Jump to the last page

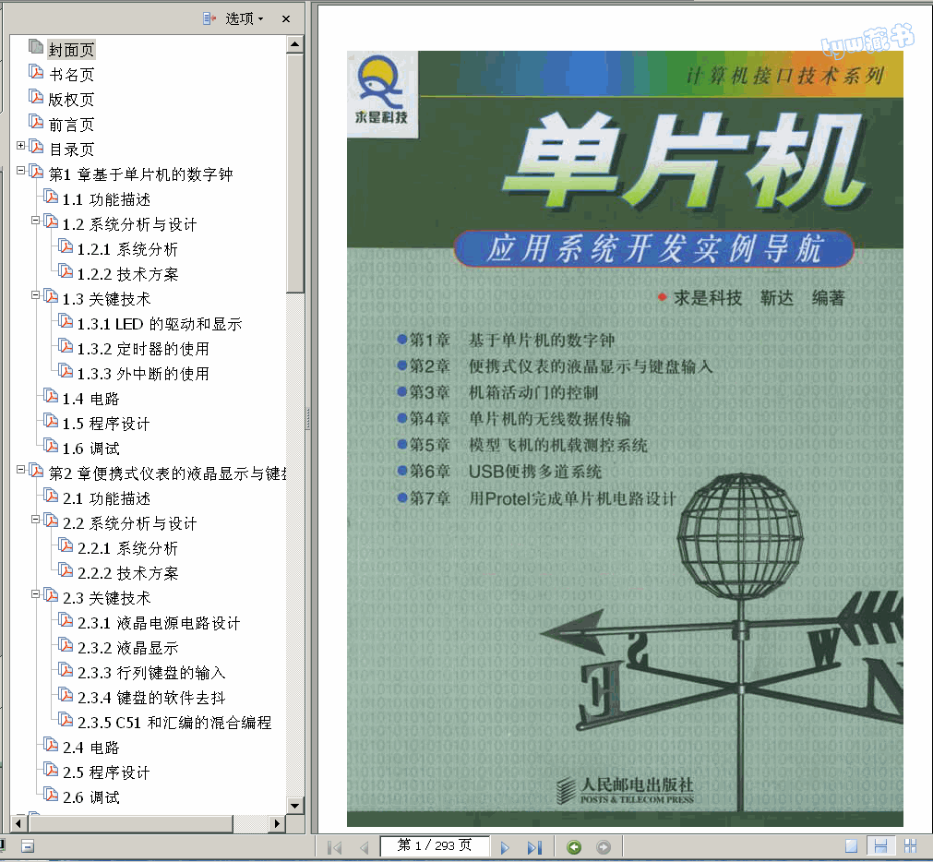pyautogui.click(x=534, y=847)
